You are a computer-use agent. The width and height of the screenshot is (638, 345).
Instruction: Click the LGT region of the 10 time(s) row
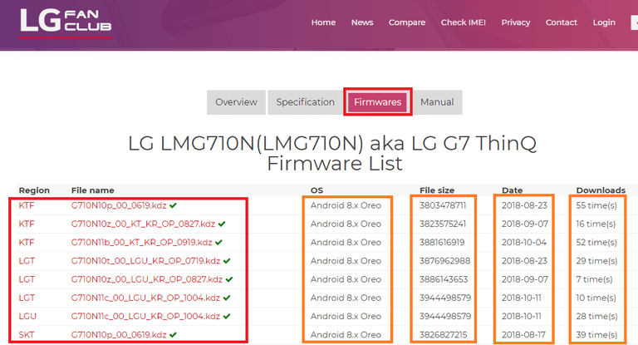click(x=27, y=298)
